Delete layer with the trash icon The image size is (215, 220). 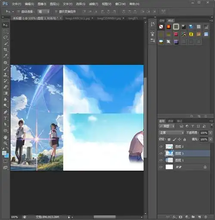click(206, 217)
